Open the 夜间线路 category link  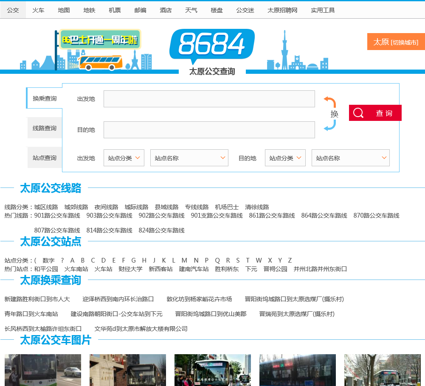(x=106, y=207)
